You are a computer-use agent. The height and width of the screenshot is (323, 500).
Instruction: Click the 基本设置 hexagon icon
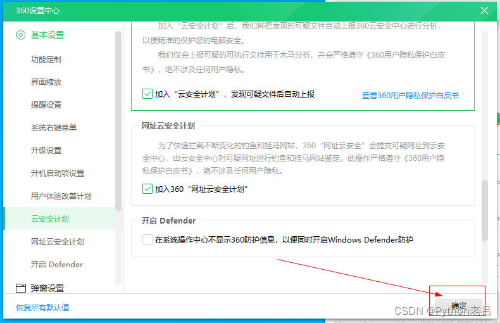(21, 35)
